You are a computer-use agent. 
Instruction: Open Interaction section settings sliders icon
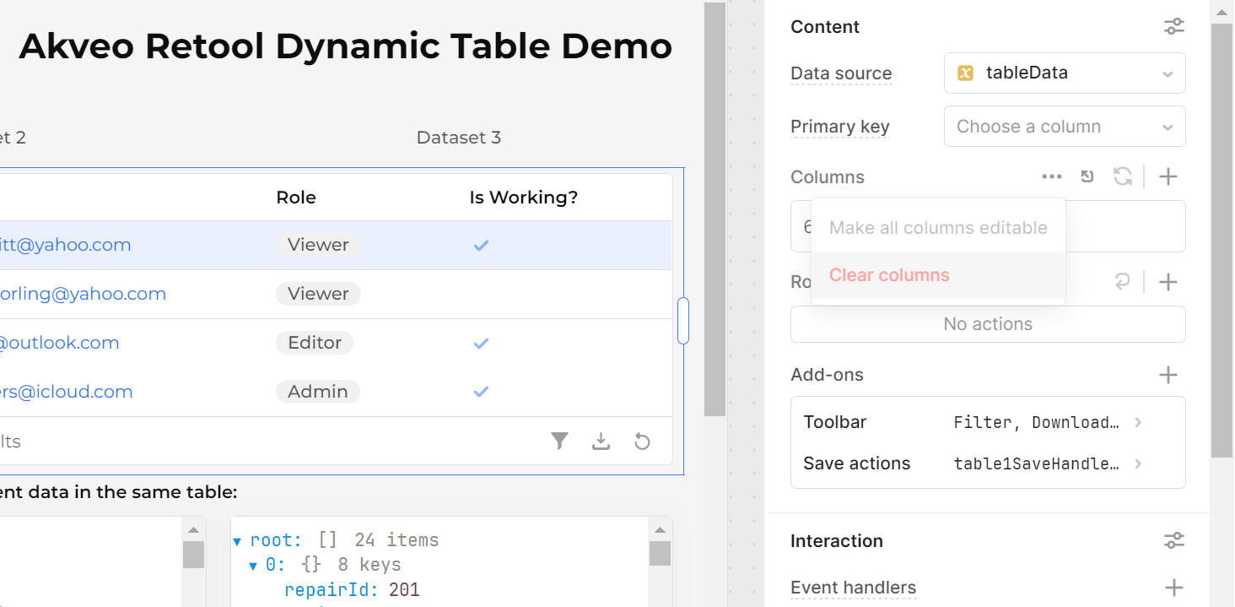(x=1173, y=540)
